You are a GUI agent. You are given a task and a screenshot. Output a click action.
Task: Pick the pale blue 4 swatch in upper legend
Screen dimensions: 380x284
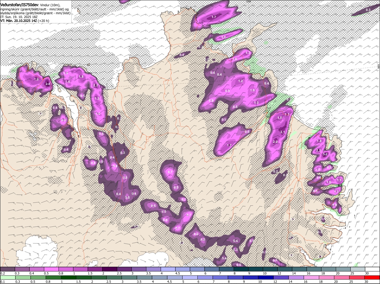168,269
